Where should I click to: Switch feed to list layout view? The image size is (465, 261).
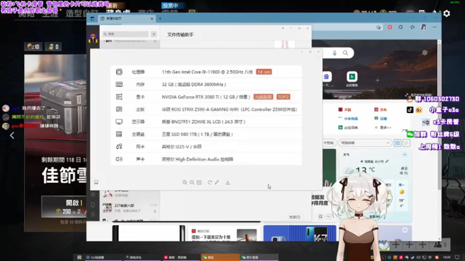406,143
